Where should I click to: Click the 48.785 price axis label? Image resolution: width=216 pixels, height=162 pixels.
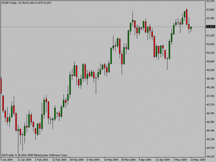210,79
